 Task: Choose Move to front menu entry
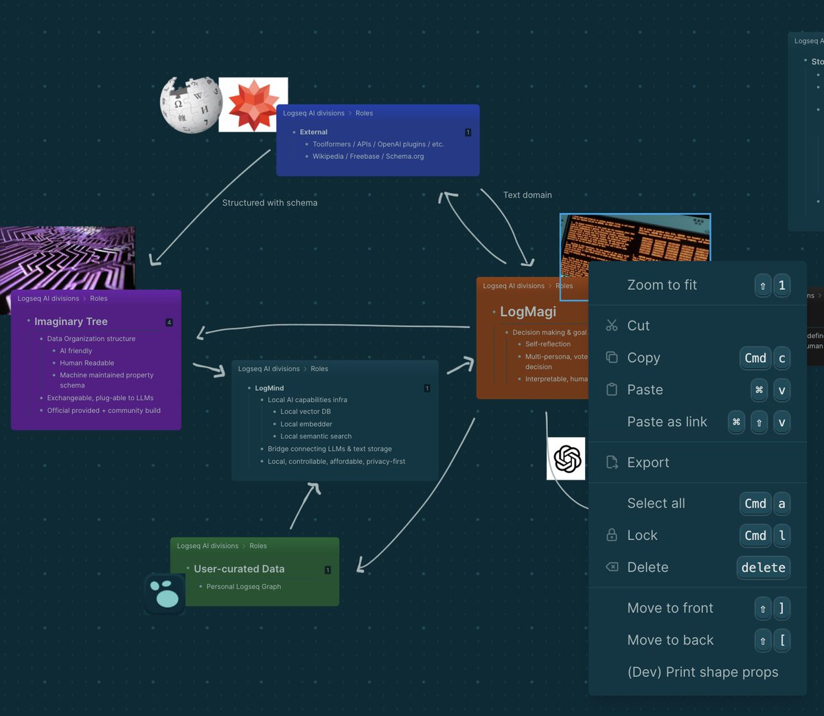pos(698,608)
